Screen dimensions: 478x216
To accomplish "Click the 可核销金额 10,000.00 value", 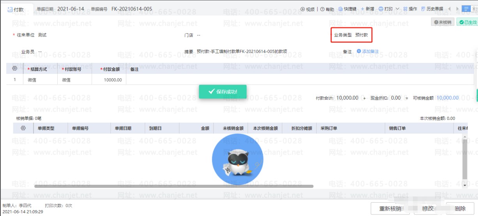I will pos(447,98).
